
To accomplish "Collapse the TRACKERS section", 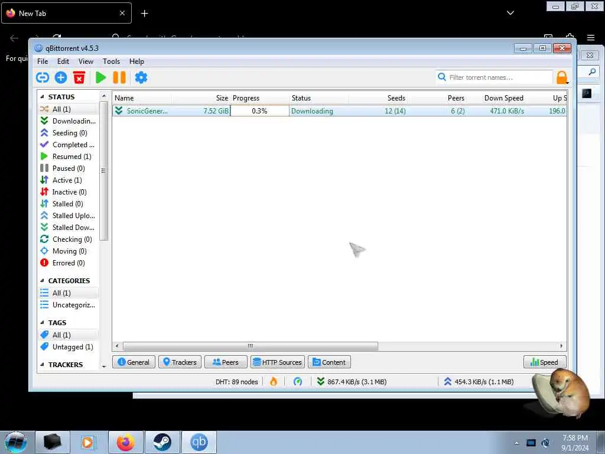I will (x=42, y=364).
